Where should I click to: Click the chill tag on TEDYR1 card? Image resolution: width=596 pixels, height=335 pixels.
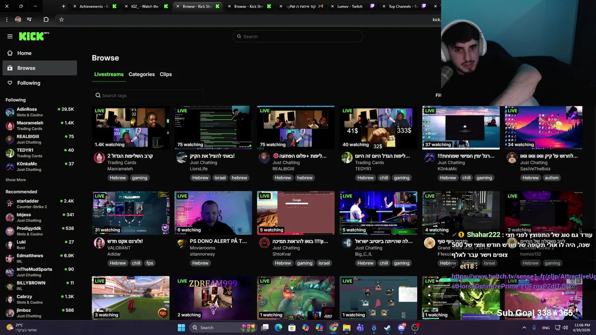point(384,178)
